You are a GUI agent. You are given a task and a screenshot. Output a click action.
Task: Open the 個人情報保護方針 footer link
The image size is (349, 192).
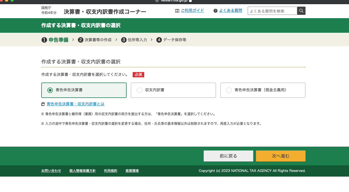[x=83, y=171]
